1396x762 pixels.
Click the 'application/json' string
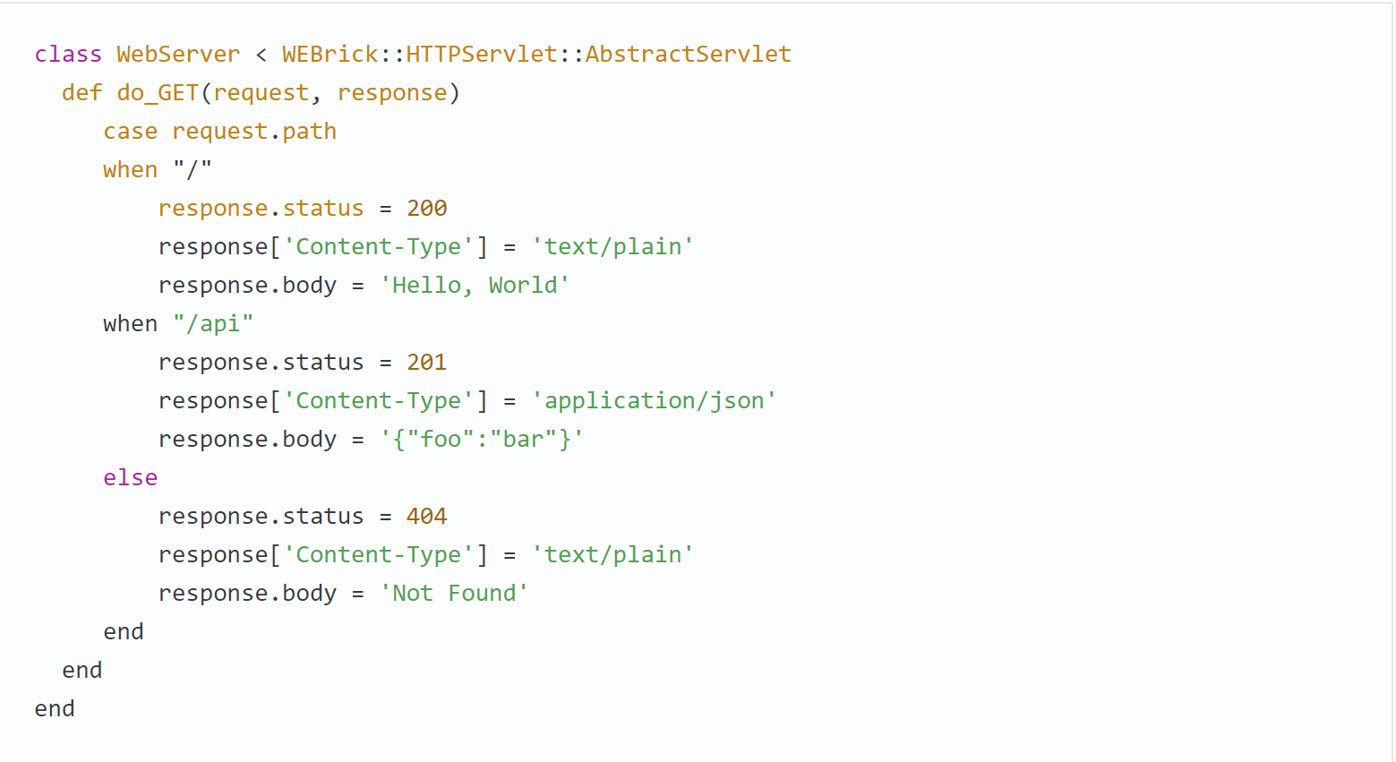(654, 401)
